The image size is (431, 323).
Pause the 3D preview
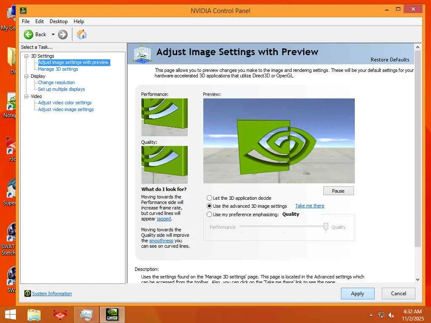tap(338, 191)
